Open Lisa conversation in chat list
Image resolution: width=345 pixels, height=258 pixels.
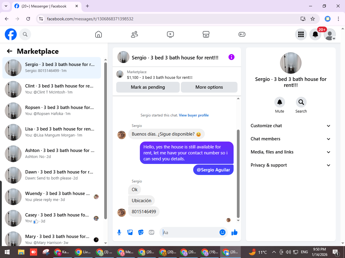52,132
